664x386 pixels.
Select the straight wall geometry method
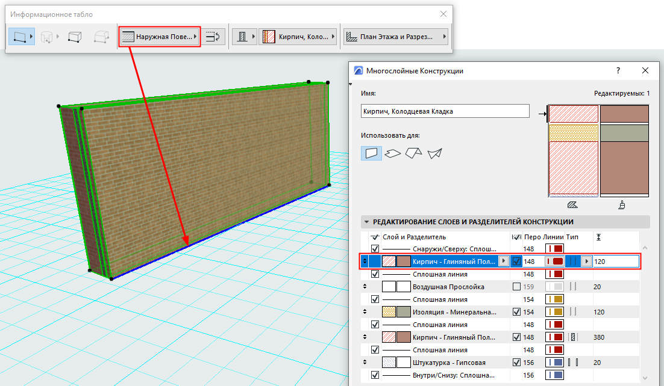19,37
